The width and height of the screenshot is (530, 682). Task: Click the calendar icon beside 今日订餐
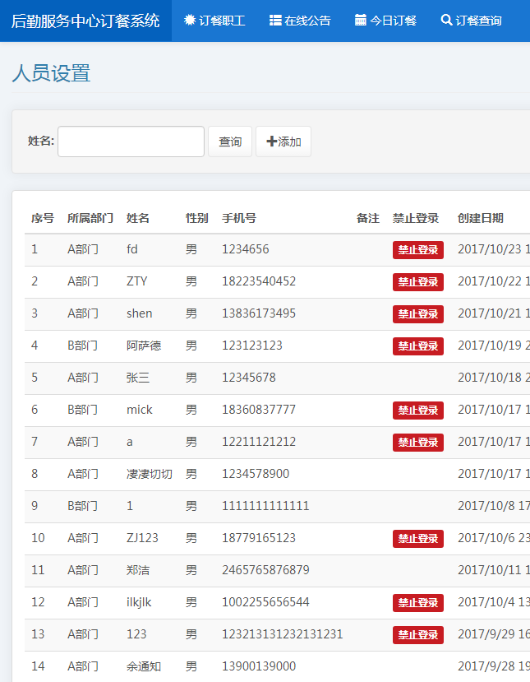pyautogui.click(x=361, y=21)
